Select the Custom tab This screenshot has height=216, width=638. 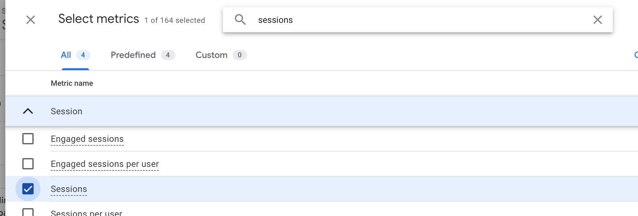point(221,55)
